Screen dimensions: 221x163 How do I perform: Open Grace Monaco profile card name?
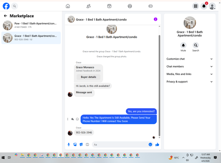pos(85,67)
